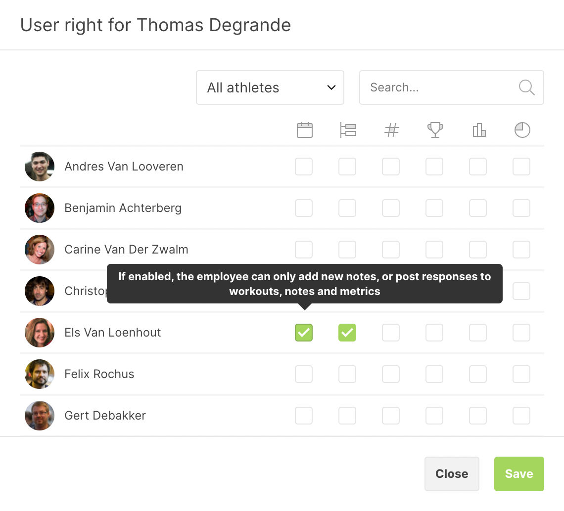Save the user rights
The height and width of the screenshot is (511, 564).
[x=519, y=474]
